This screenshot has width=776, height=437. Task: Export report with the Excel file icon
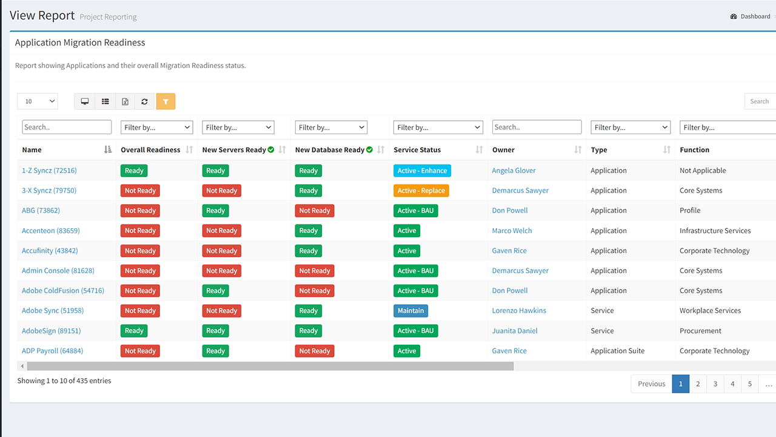pyautogui.click(x=125, y=101)
